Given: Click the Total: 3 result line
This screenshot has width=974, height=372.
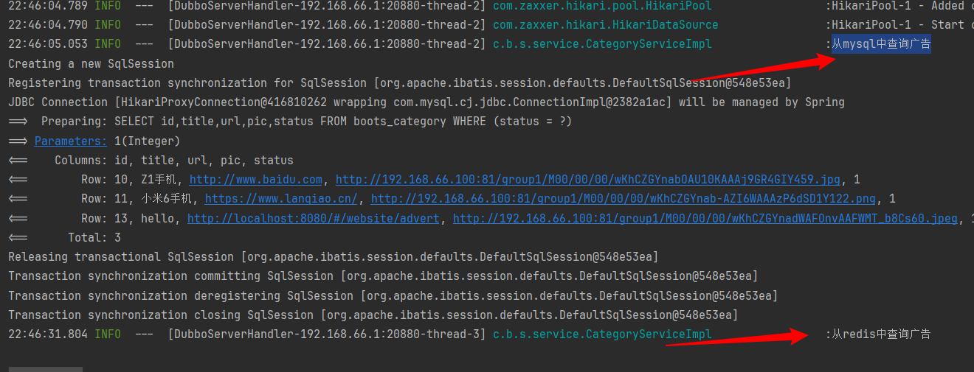Looking at the screenshot, I should point(94,237).
